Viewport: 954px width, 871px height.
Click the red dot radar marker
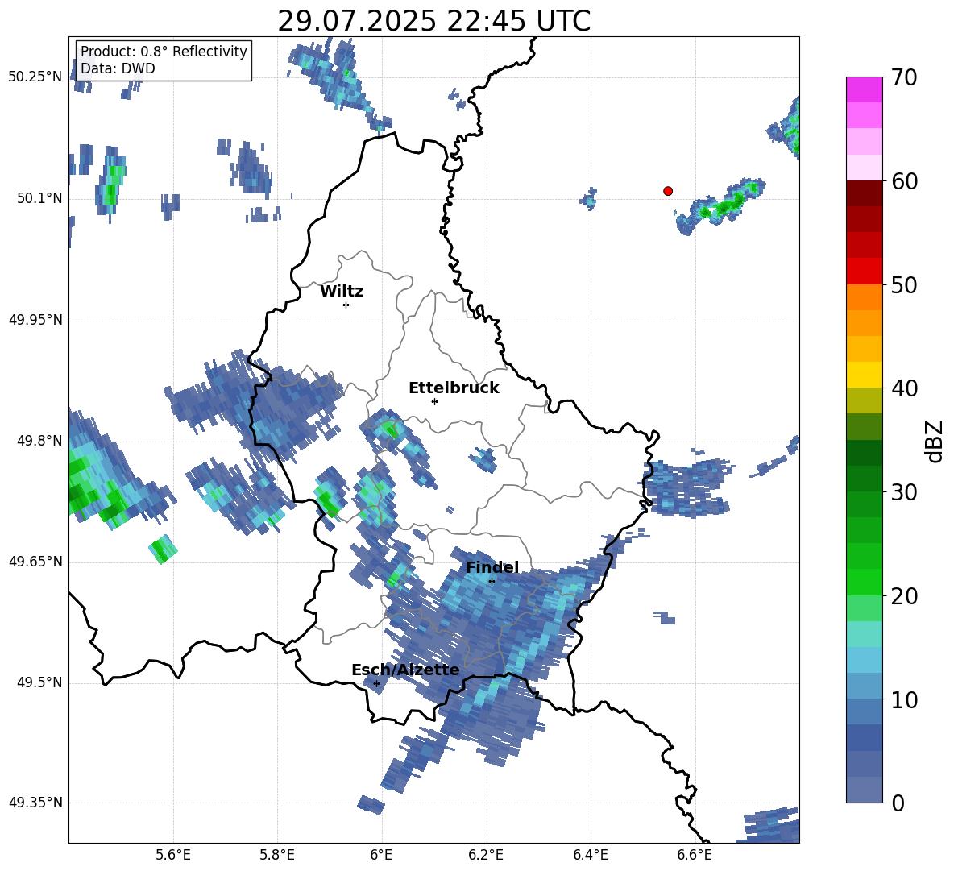coord(667,191)
